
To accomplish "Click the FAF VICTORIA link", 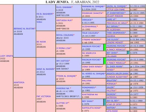I will 44,96.
